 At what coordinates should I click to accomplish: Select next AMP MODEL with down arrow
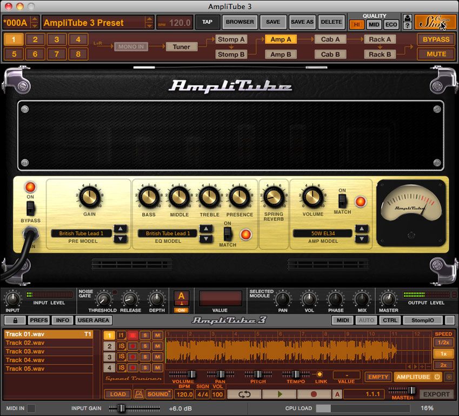point(362,239)
